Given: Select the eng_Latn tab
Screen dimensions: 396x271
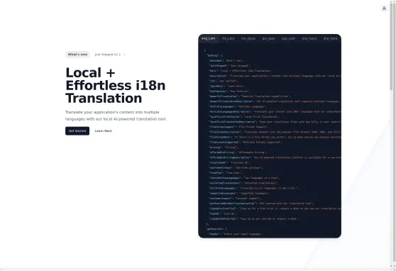Looking at the screenshot, I should pyautogui.click(x=209, y=38).
